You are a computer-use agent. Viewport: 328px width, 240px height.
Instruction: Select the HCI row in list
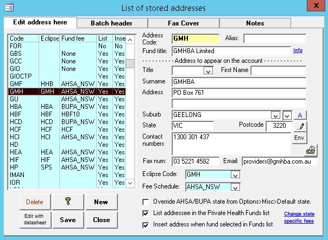[67, 137]
